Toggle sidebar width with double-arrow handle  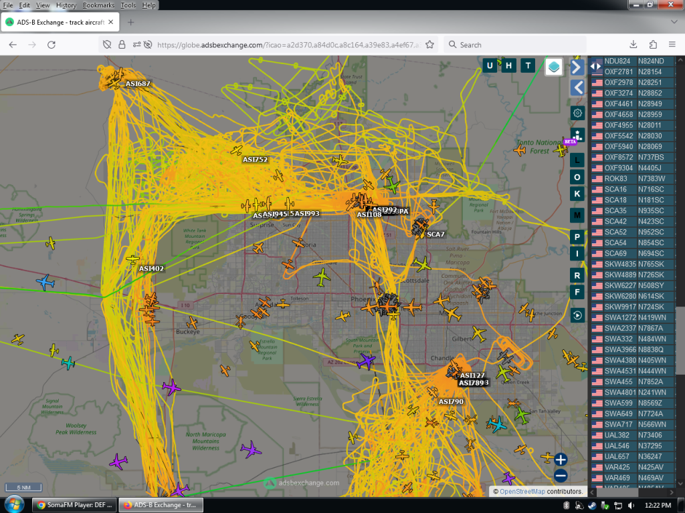click(595, 66)
